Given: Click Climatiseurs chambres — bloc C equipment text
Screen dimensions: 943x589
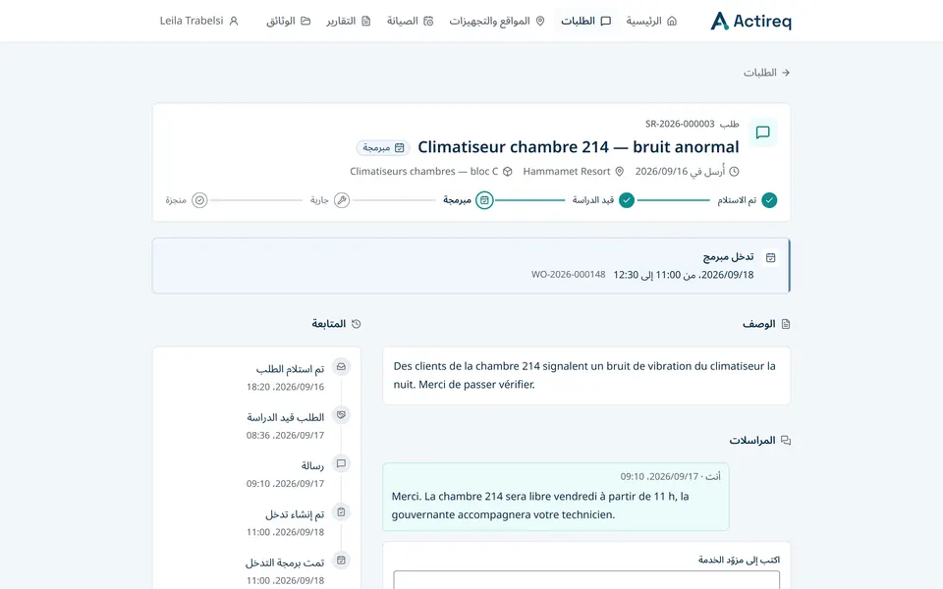Looking at the screenshot, I should [x=424, y=171].
